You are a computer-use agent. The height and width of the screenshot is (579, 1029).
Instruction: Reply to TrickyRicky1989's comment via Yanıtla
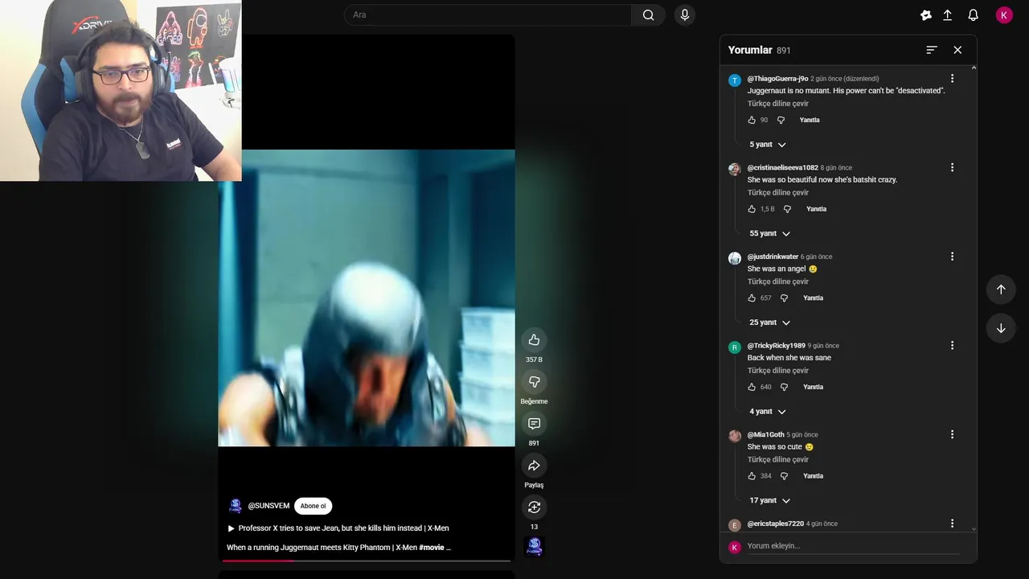point(813,387)
